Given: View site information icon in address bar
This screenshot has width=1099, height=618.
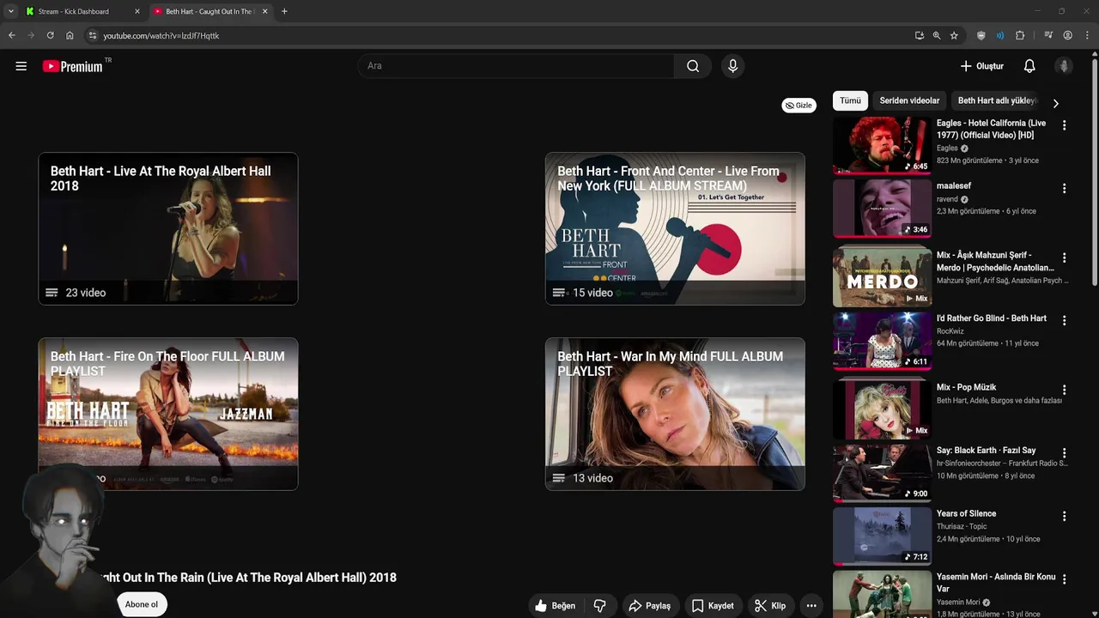Looking at the screenshot, I should point(93,35).
